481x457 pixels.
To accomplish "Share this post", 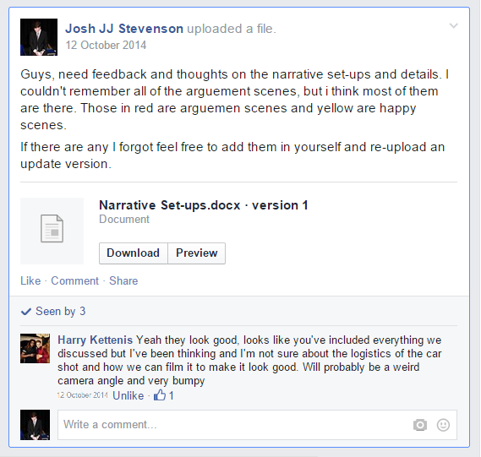I will tap(123, 280).
